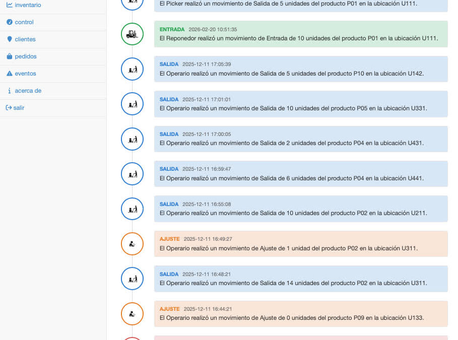This screenshot has height=340, width=458.
Task: Click the orange Ajuste icon dated 16:44:21
Action: (132, 314)
